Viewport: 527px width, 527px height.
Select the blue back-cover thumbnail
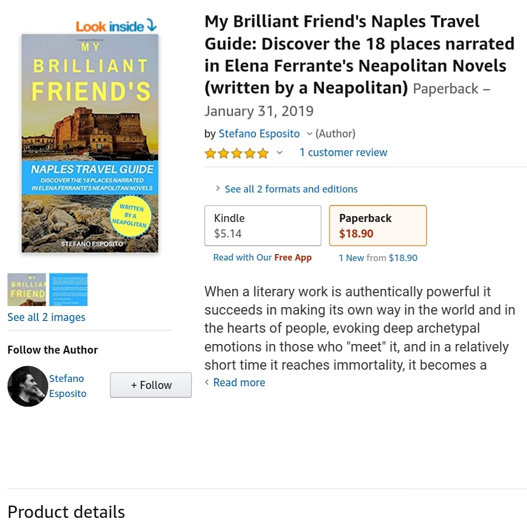point(68,289)
